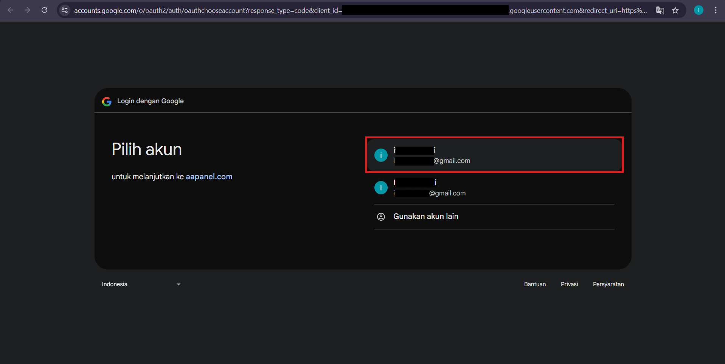Open the aapanel.com link
This screenshot has width=725, height=364.
click(x=209, y=176)
